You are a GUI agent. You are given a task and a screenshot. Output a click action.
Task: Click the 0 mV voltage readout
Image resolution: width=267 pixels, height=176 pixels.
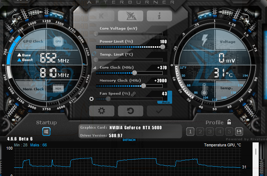(227, 58)
